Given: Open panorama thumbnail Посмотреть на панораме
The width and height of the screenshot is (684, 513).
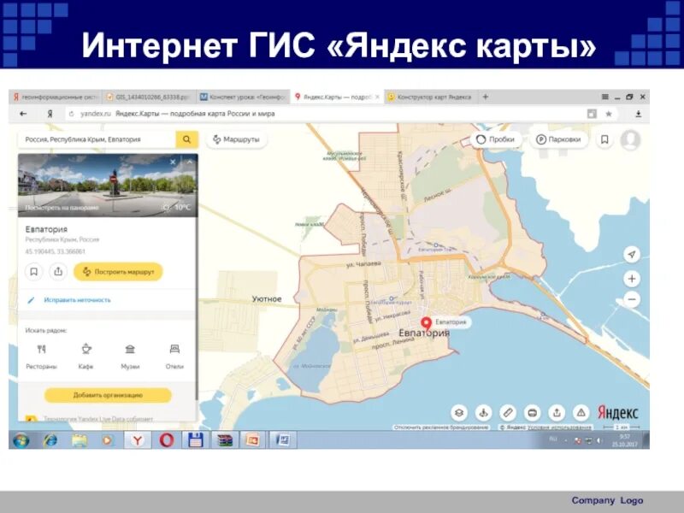Looking at the screenshot, I should pyautogui.click(x=108, y=186).
